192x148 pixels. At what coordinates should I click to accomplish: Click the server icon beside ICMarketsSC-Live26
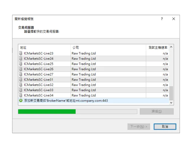click(x=21, y=69)
